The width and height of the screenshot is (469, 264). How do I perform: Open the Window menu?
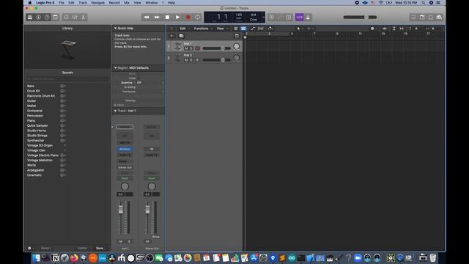click(152, 3)
